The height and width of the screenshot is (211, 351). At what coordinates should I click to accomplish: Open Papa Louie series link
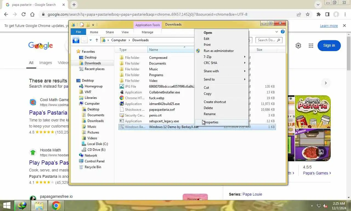point(252,194)
